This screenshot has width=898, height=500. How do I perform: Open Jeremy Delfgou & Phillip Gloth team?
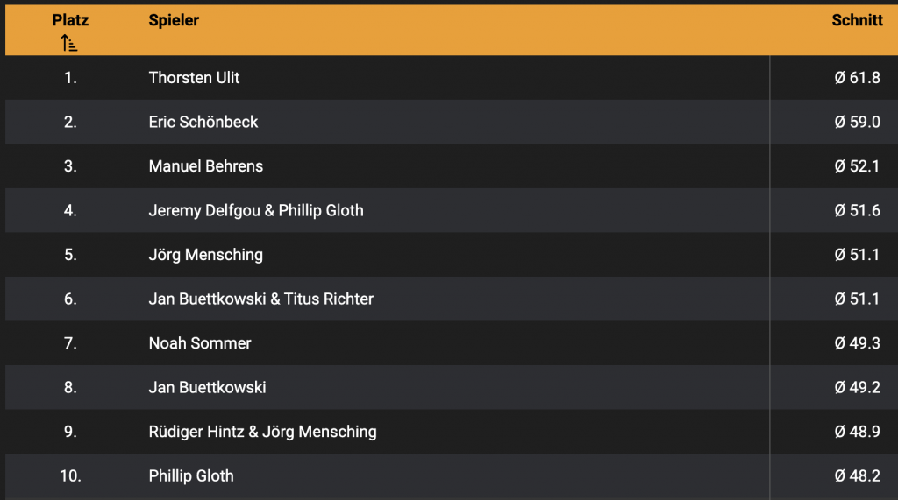point(256,210)
